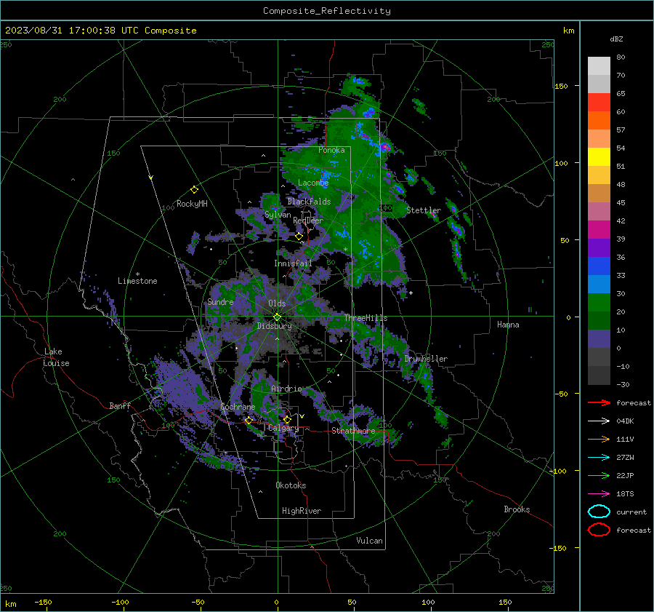Select the red 60-65 dBZ swatch
The width and height of the screenshot is (654, 612).
tap(599, 103)
